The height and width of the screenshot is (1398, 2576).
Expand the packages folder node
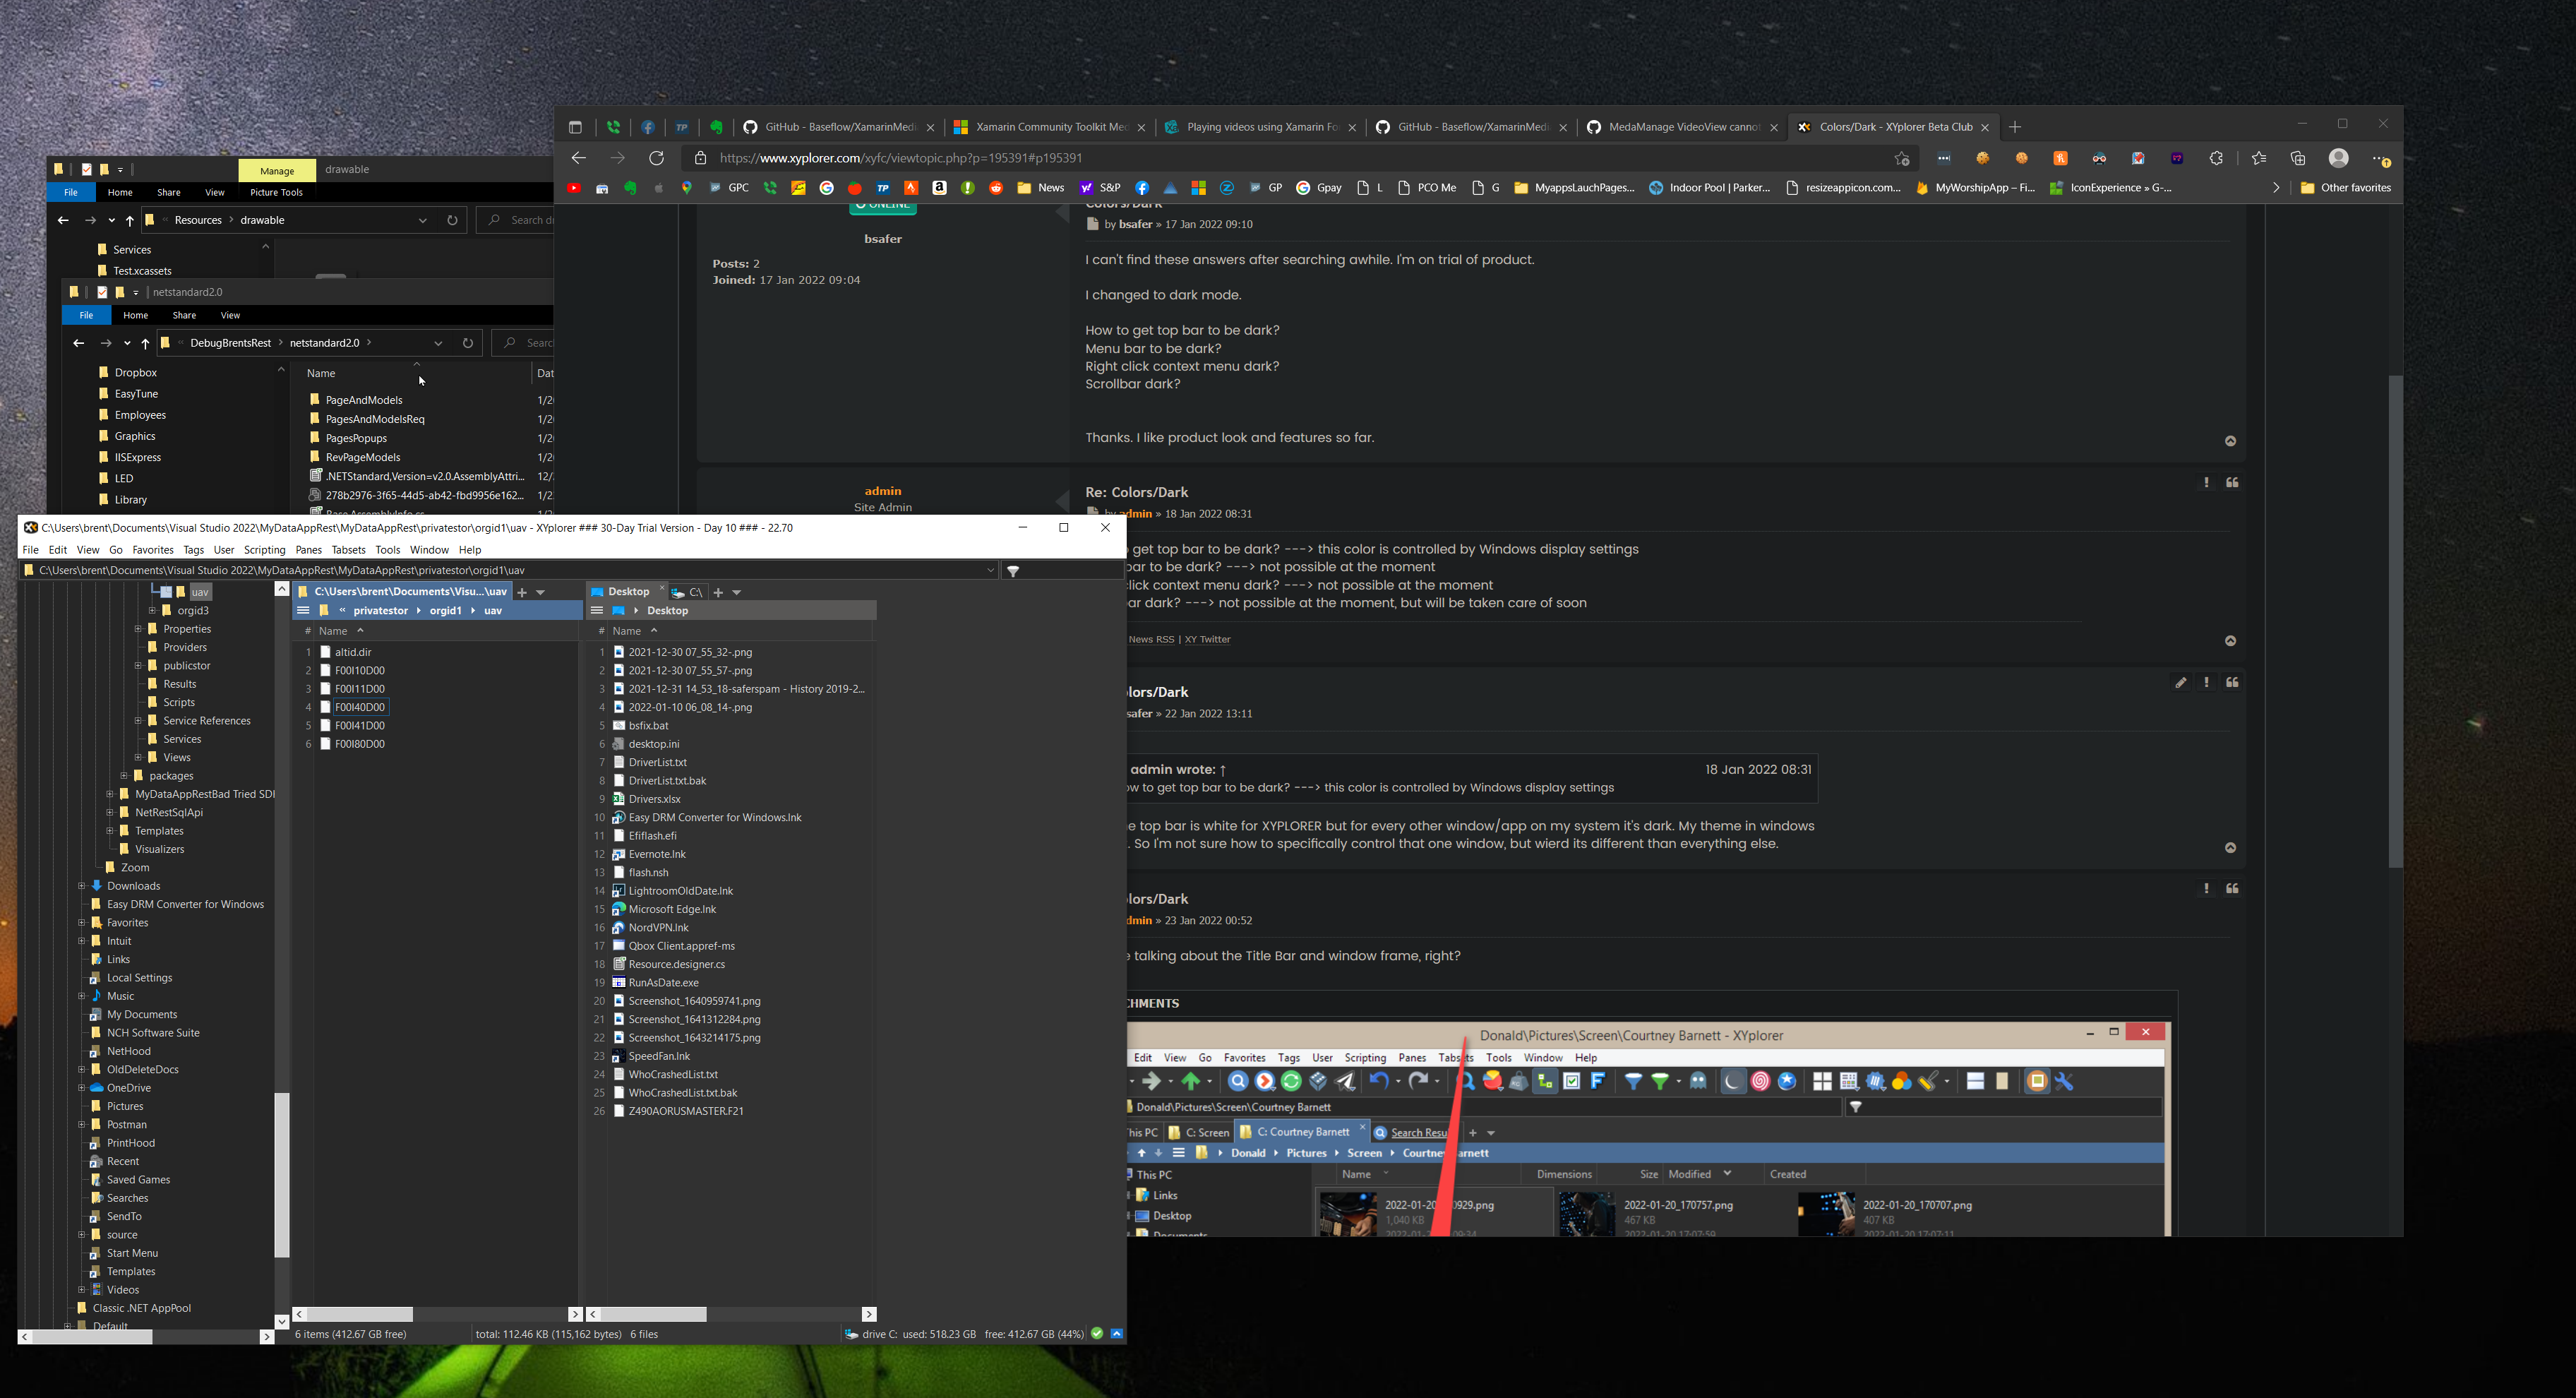pos(124,776)
